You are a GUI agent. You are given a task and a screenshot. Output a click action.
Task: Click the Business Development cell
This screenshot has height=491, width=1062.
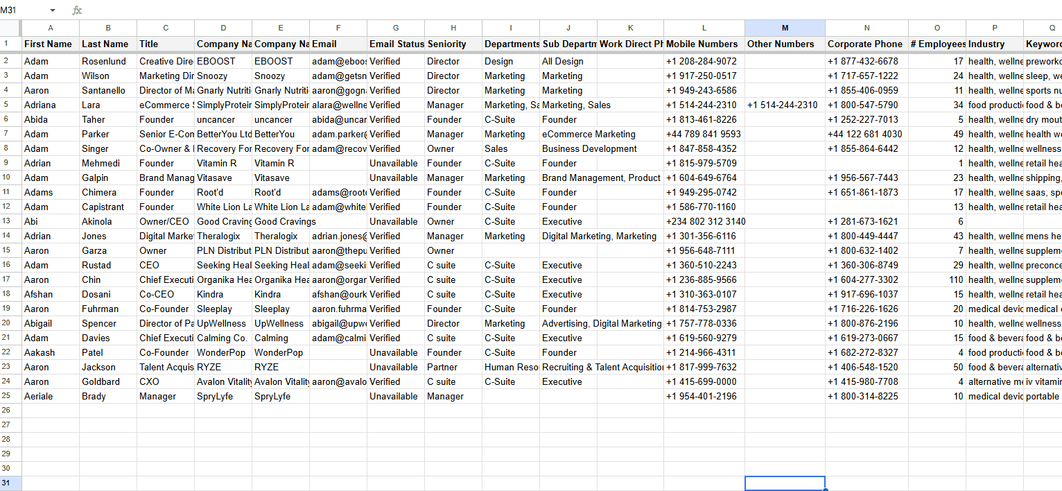pyautogui.click(x=568, y=148)
